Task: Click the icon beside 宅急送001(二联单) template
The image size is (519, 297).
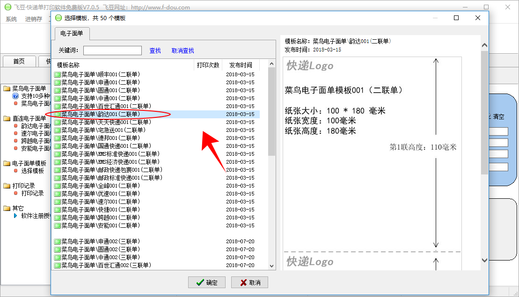Action: [x=57, y=130]
